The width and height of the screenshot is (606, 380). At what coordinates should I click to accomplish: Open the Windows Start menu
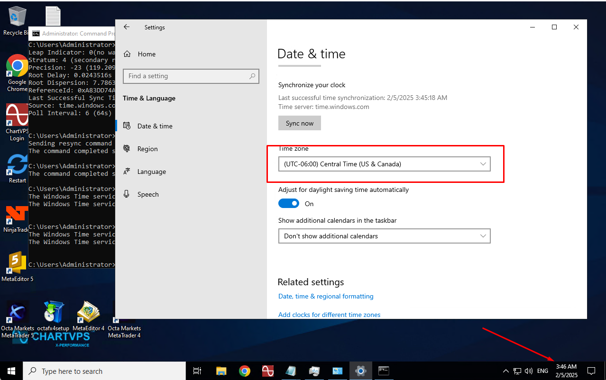click(x=11, y=371)
